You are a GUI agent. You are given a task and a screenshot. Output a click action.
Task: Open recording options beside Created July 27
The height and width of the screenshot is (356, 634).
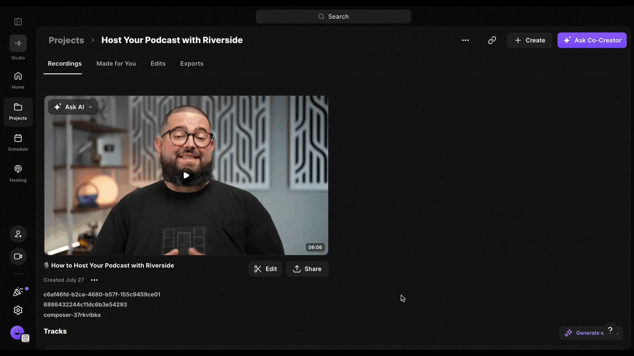(94, 280)
